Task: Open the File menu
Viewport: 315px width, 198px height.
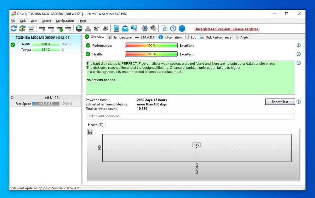Action: pyautogui.click(x=13, y=21)
